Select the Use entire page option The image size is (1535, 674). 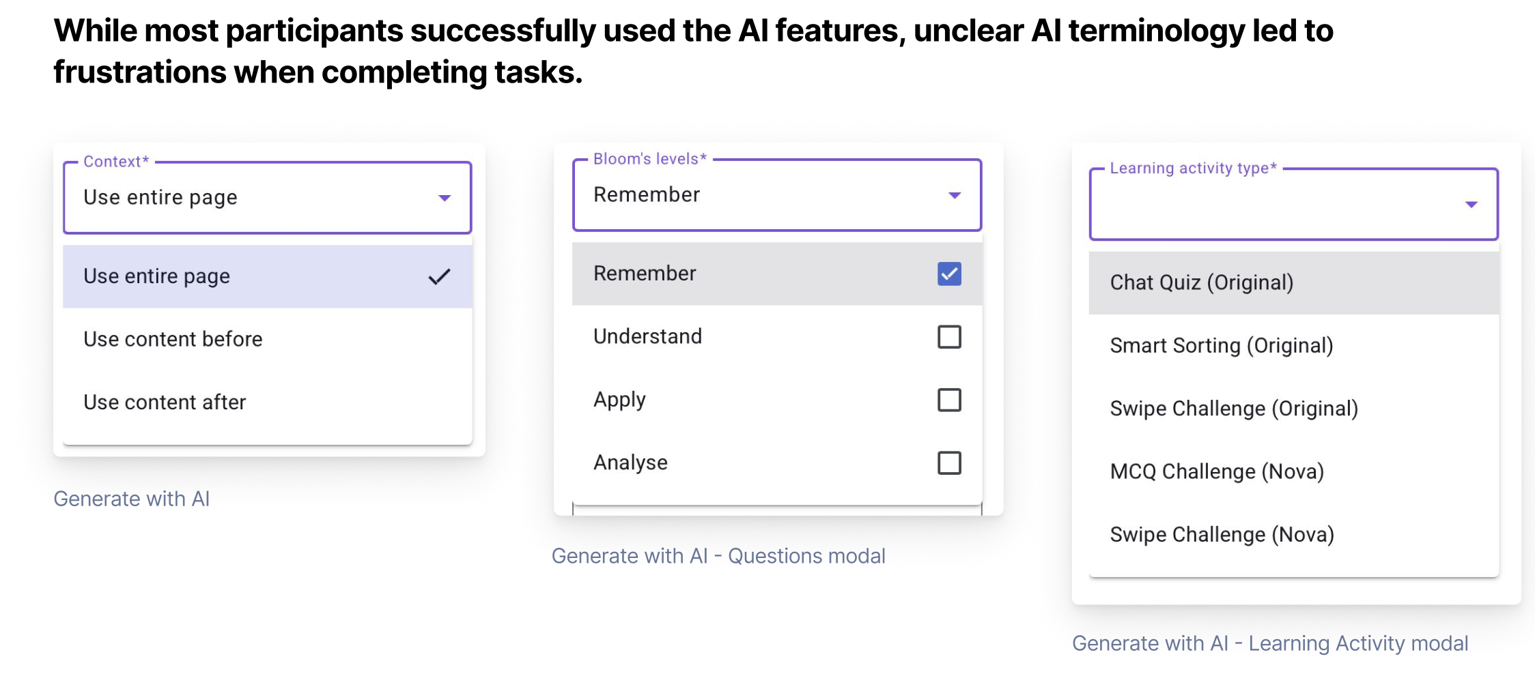(157, 276)
